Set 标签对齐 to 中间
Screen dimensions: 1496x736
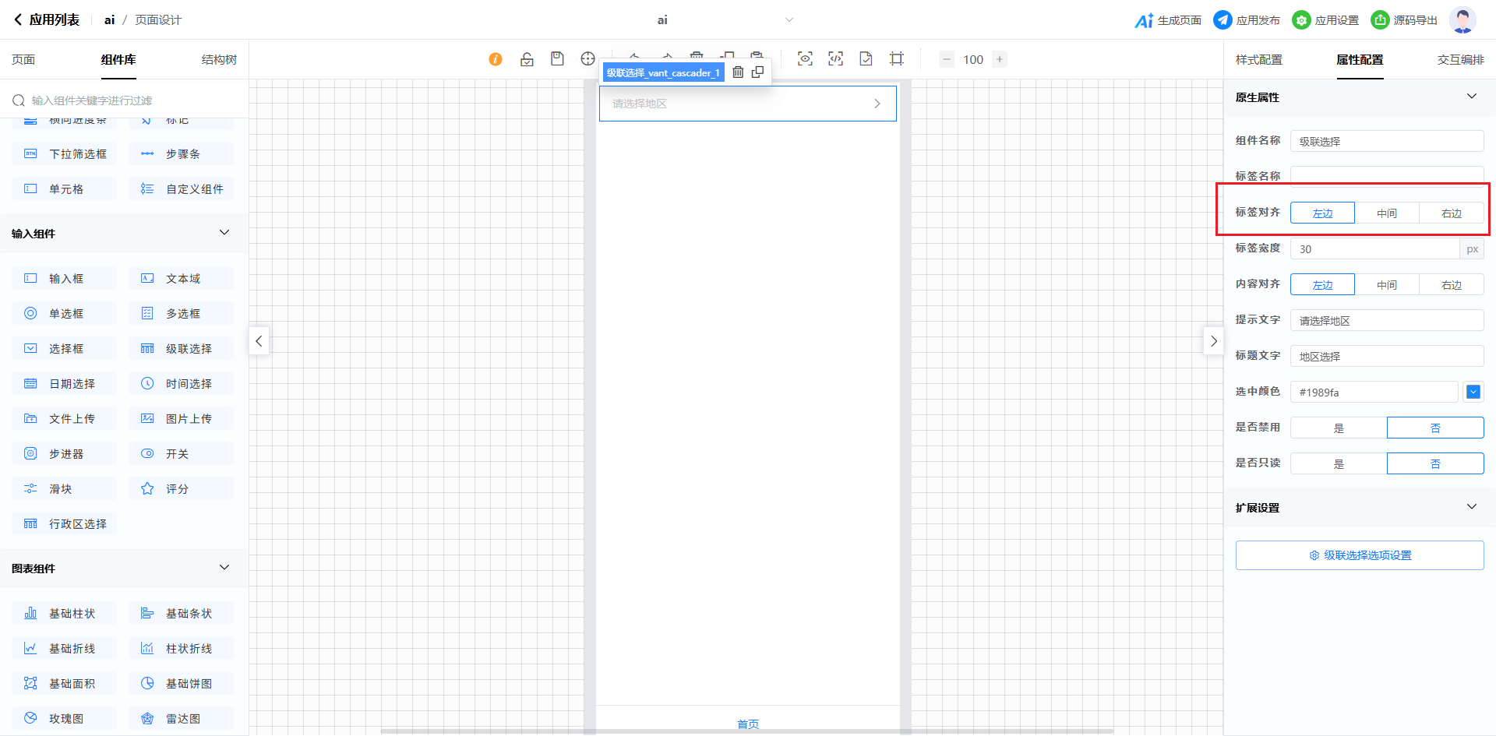(x=1386, y=213)
